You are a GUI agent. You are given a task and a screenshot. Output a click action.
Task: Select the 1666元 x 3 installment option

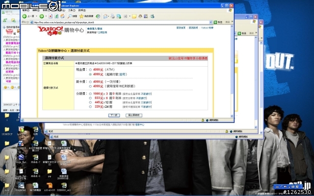[90, 94]
